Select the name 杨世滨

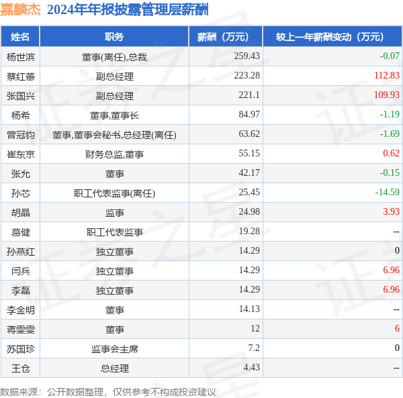tap(21, 57)
